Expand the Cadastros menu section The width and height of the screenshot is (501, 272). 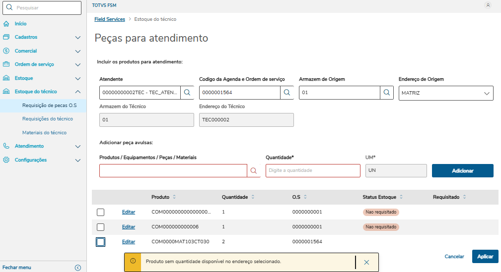click(x=77, y=37)
